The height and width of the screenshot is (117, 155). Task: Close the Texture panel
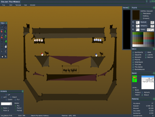pos(128,8)
